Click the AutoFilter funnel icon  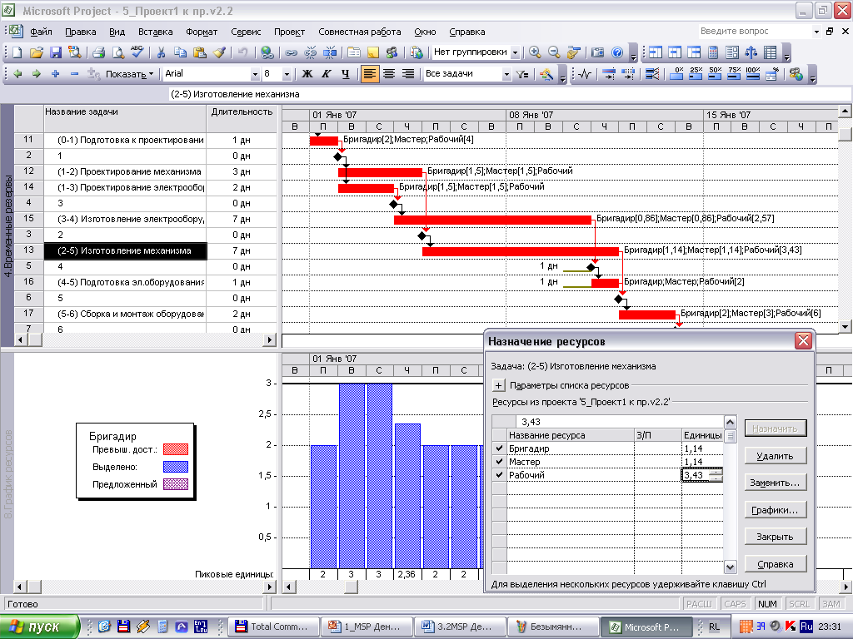coord(522,74)
